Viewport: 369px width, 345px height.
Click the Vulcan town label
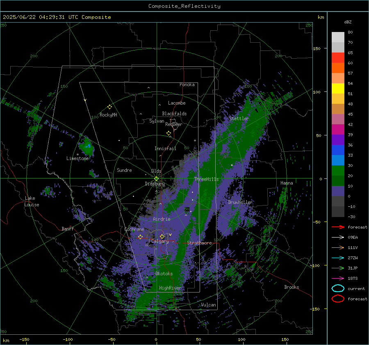[208, 305]
